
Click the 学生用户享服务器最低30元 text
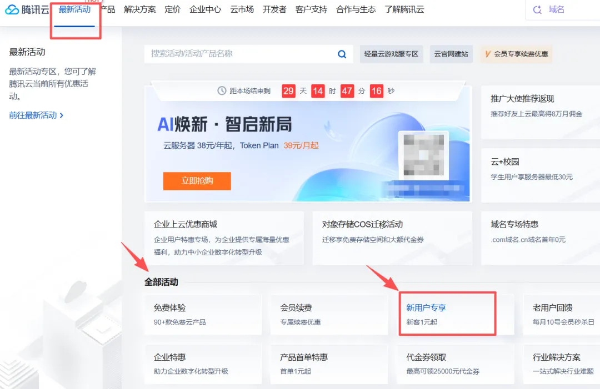point(532,177)
